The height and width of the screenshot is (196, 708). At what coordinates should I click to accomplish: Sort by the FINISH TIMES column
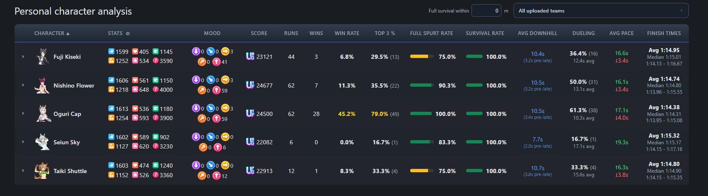(x=664, y=33)
